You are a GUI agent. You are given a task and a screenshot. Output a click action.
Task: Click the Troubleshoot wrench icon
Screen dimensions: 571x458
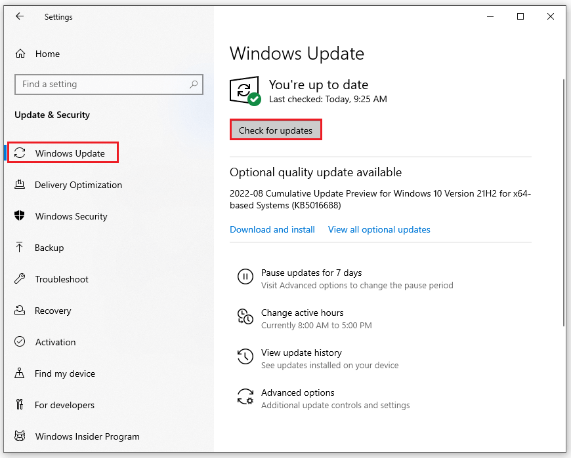click(x=20, y=279)
